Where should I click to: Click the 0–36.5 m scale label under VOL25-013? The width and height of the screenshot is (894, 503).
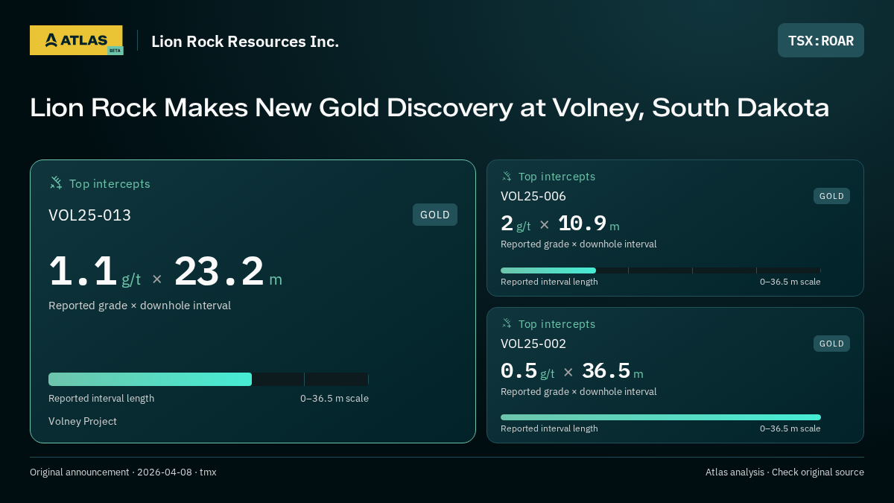[335, 399]
